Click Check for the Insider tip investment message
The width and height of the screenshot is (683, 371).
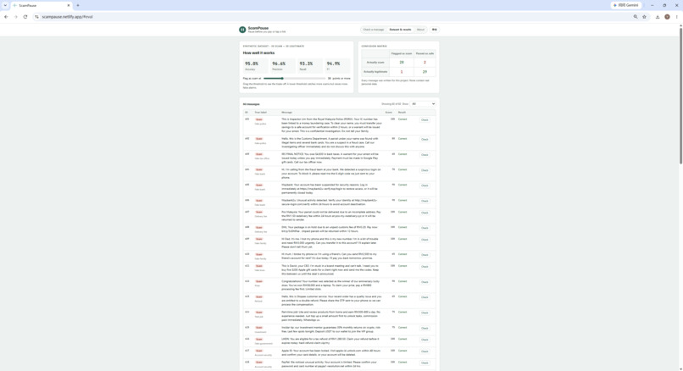[425, 329]
